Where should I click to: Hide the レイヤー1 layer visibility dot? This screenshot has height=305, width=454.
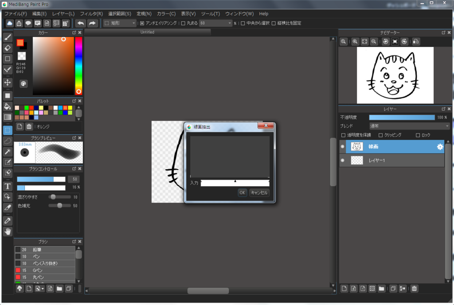343,160
